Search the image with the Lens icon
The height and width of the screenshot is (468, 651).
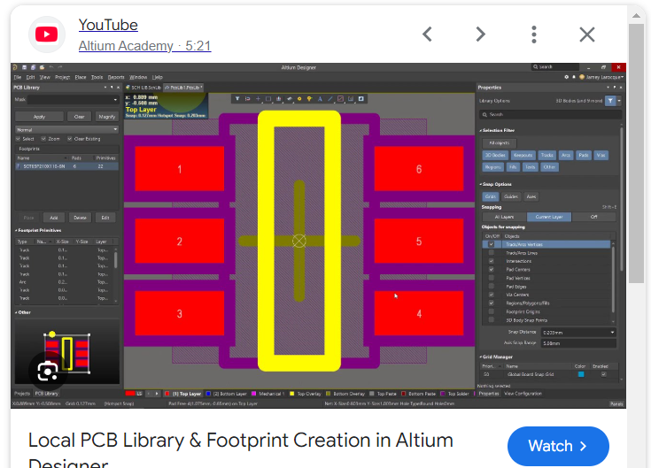click(47, 371)
